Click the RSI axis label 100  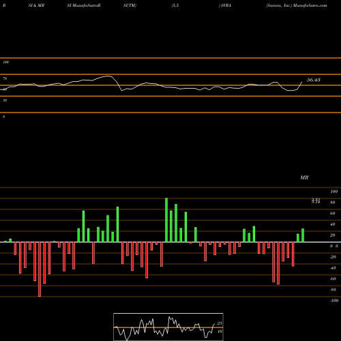pyautogui.click(x=6, y=62)
